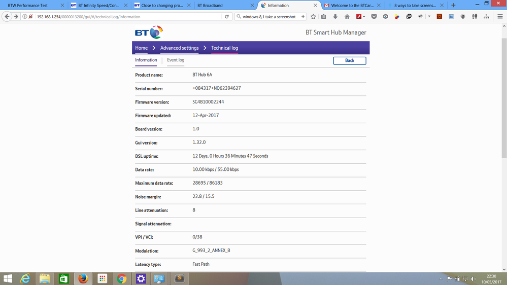Click the modulation value G_993_2_ANNEX_B

(x=211, y=251)
